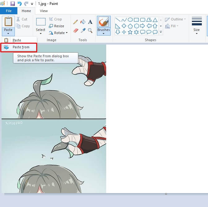Viewport: 208px width, 207px height.
Task: Select the Down arrow shape
Action: [118, 32]
